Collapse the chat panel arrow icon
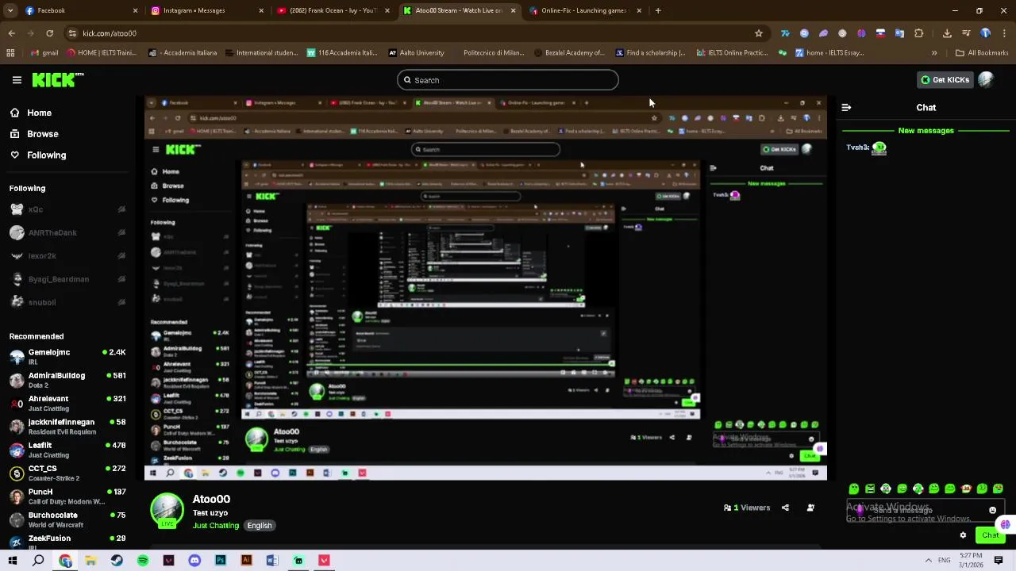This screenshot has height=571, width=1016. point(846,107)
